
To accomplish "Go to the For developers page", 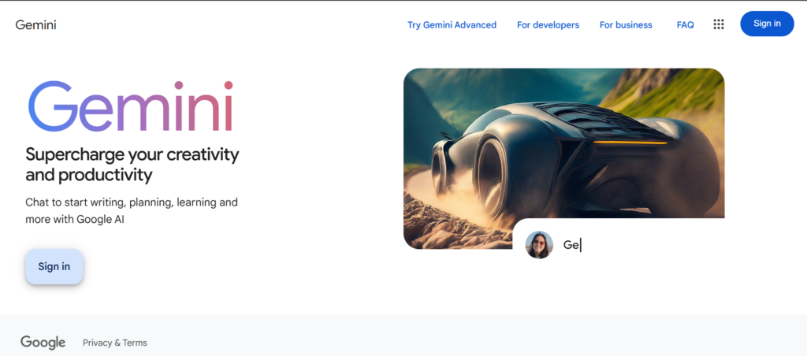I will (549, 24).
